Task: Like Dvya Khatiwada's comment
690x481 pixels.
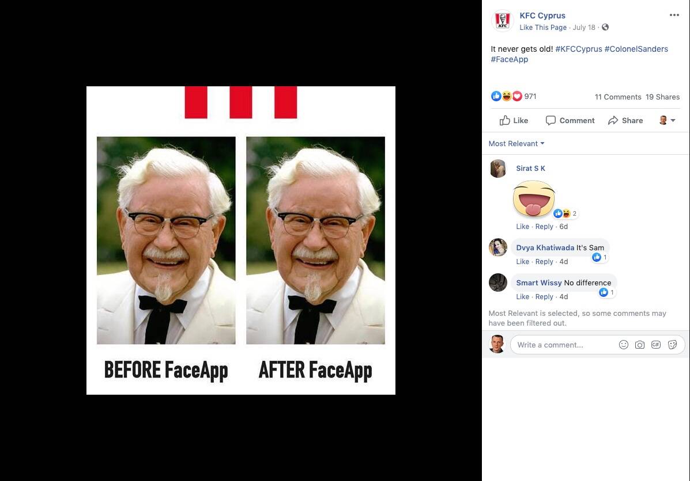Action: tap(522, 262)
